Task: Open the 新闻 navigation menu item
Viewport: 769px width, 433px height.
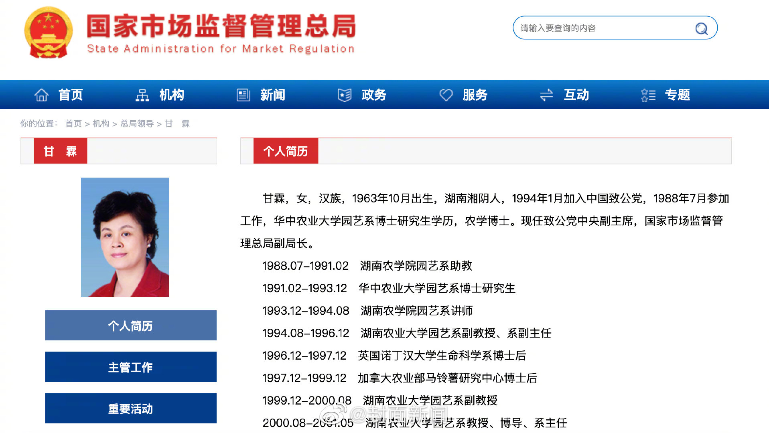Action: pos(273,95)
